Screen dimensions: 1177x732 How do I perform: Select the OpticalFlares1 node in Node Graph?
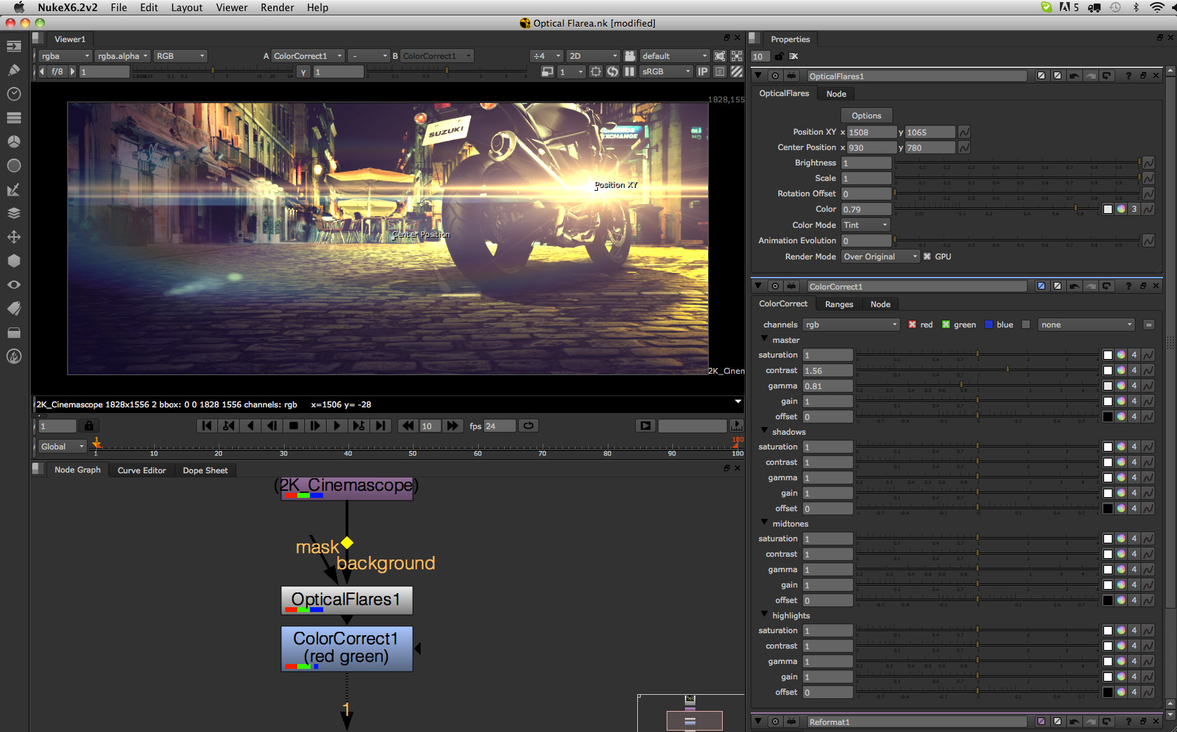tap(346, 600)
